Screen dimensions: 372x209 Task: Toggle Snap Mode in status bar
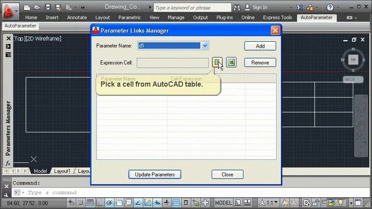pos(81,203)
